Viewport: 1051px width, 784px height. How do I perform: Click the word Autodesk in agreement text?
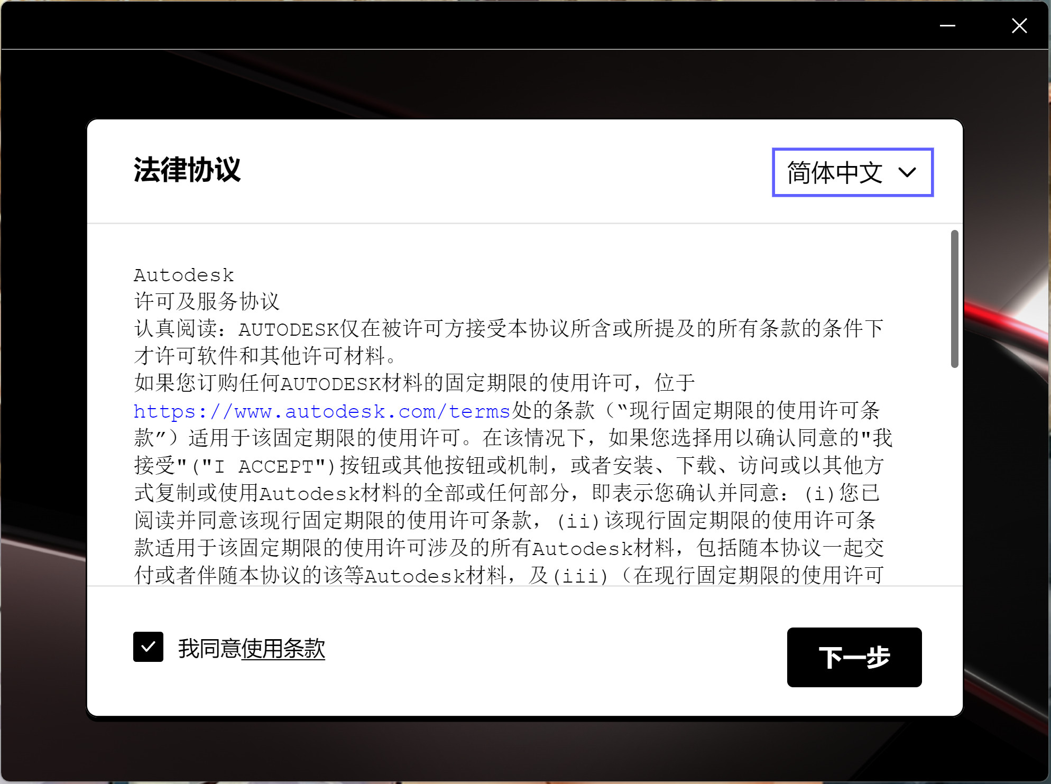pyautogui.click(x=183, y=275)
